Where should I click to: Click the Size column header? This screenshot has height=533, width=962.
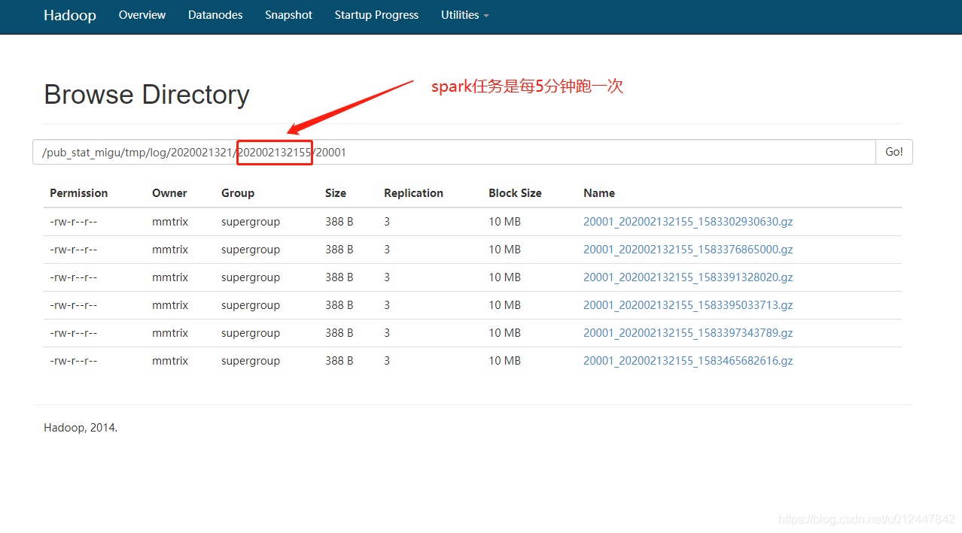[336, 193]
